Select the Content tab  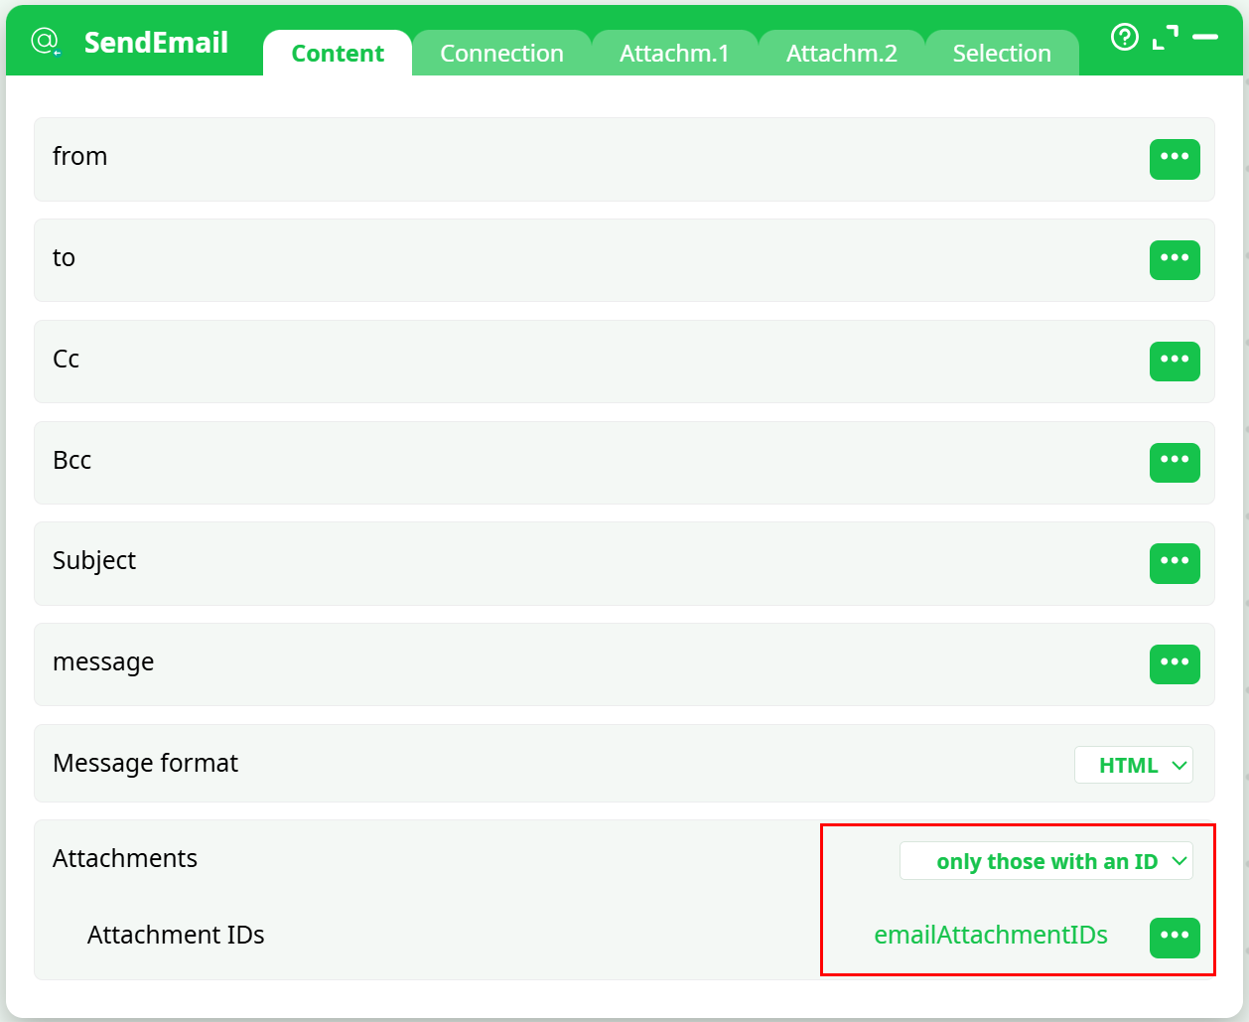click(x=338, y=54)
